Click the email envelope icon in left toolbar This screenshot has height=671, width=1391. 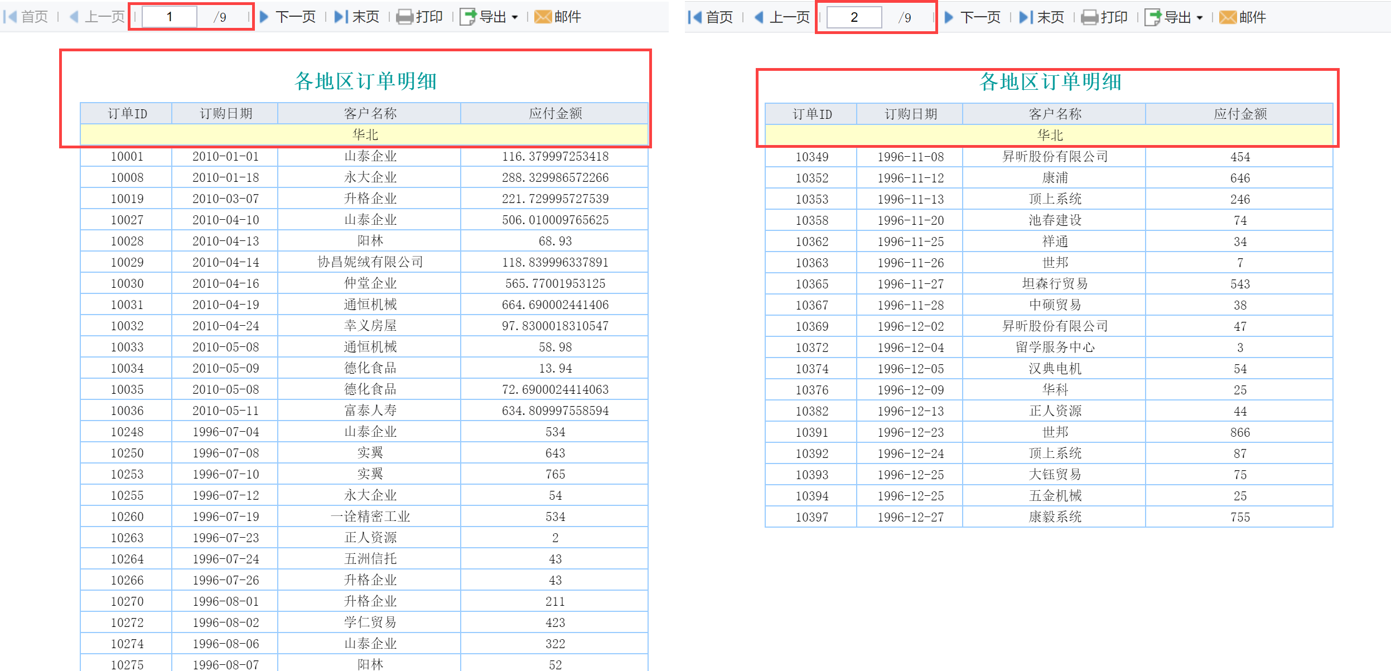[x=543, y=17]
